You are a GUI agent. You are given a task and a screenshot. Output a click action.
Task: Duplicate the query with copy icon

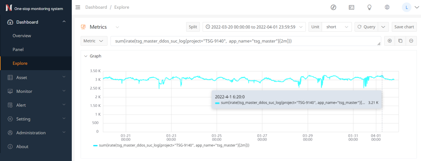[400, 41]
